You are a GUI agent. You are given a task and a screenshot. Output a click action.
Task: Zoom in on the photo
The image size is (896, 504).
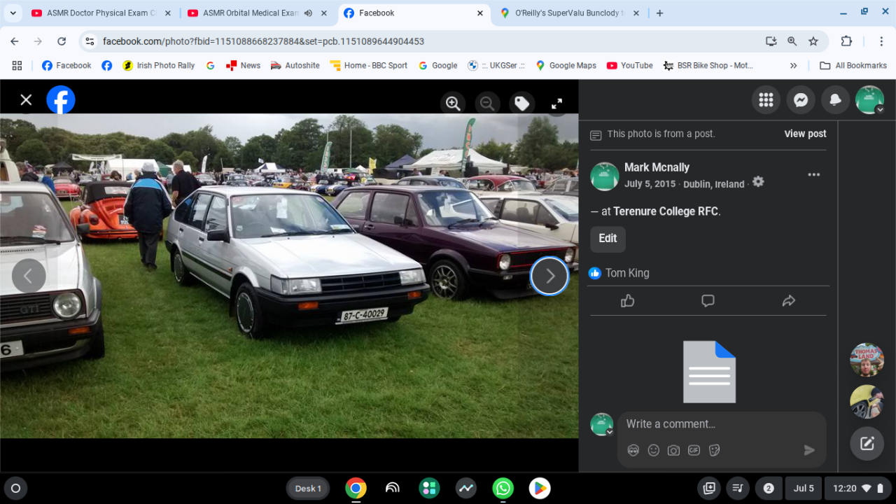[x=453, y=104]
